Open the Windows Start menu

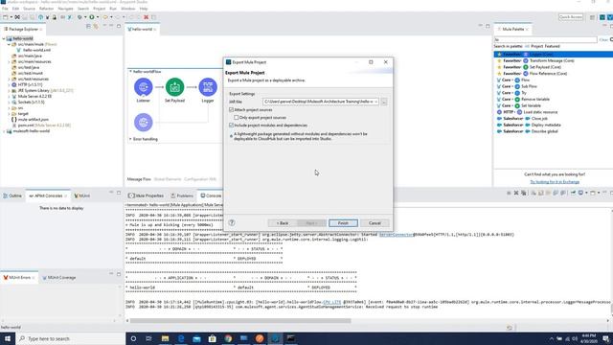pyautogui.click(x=8, y=338)
